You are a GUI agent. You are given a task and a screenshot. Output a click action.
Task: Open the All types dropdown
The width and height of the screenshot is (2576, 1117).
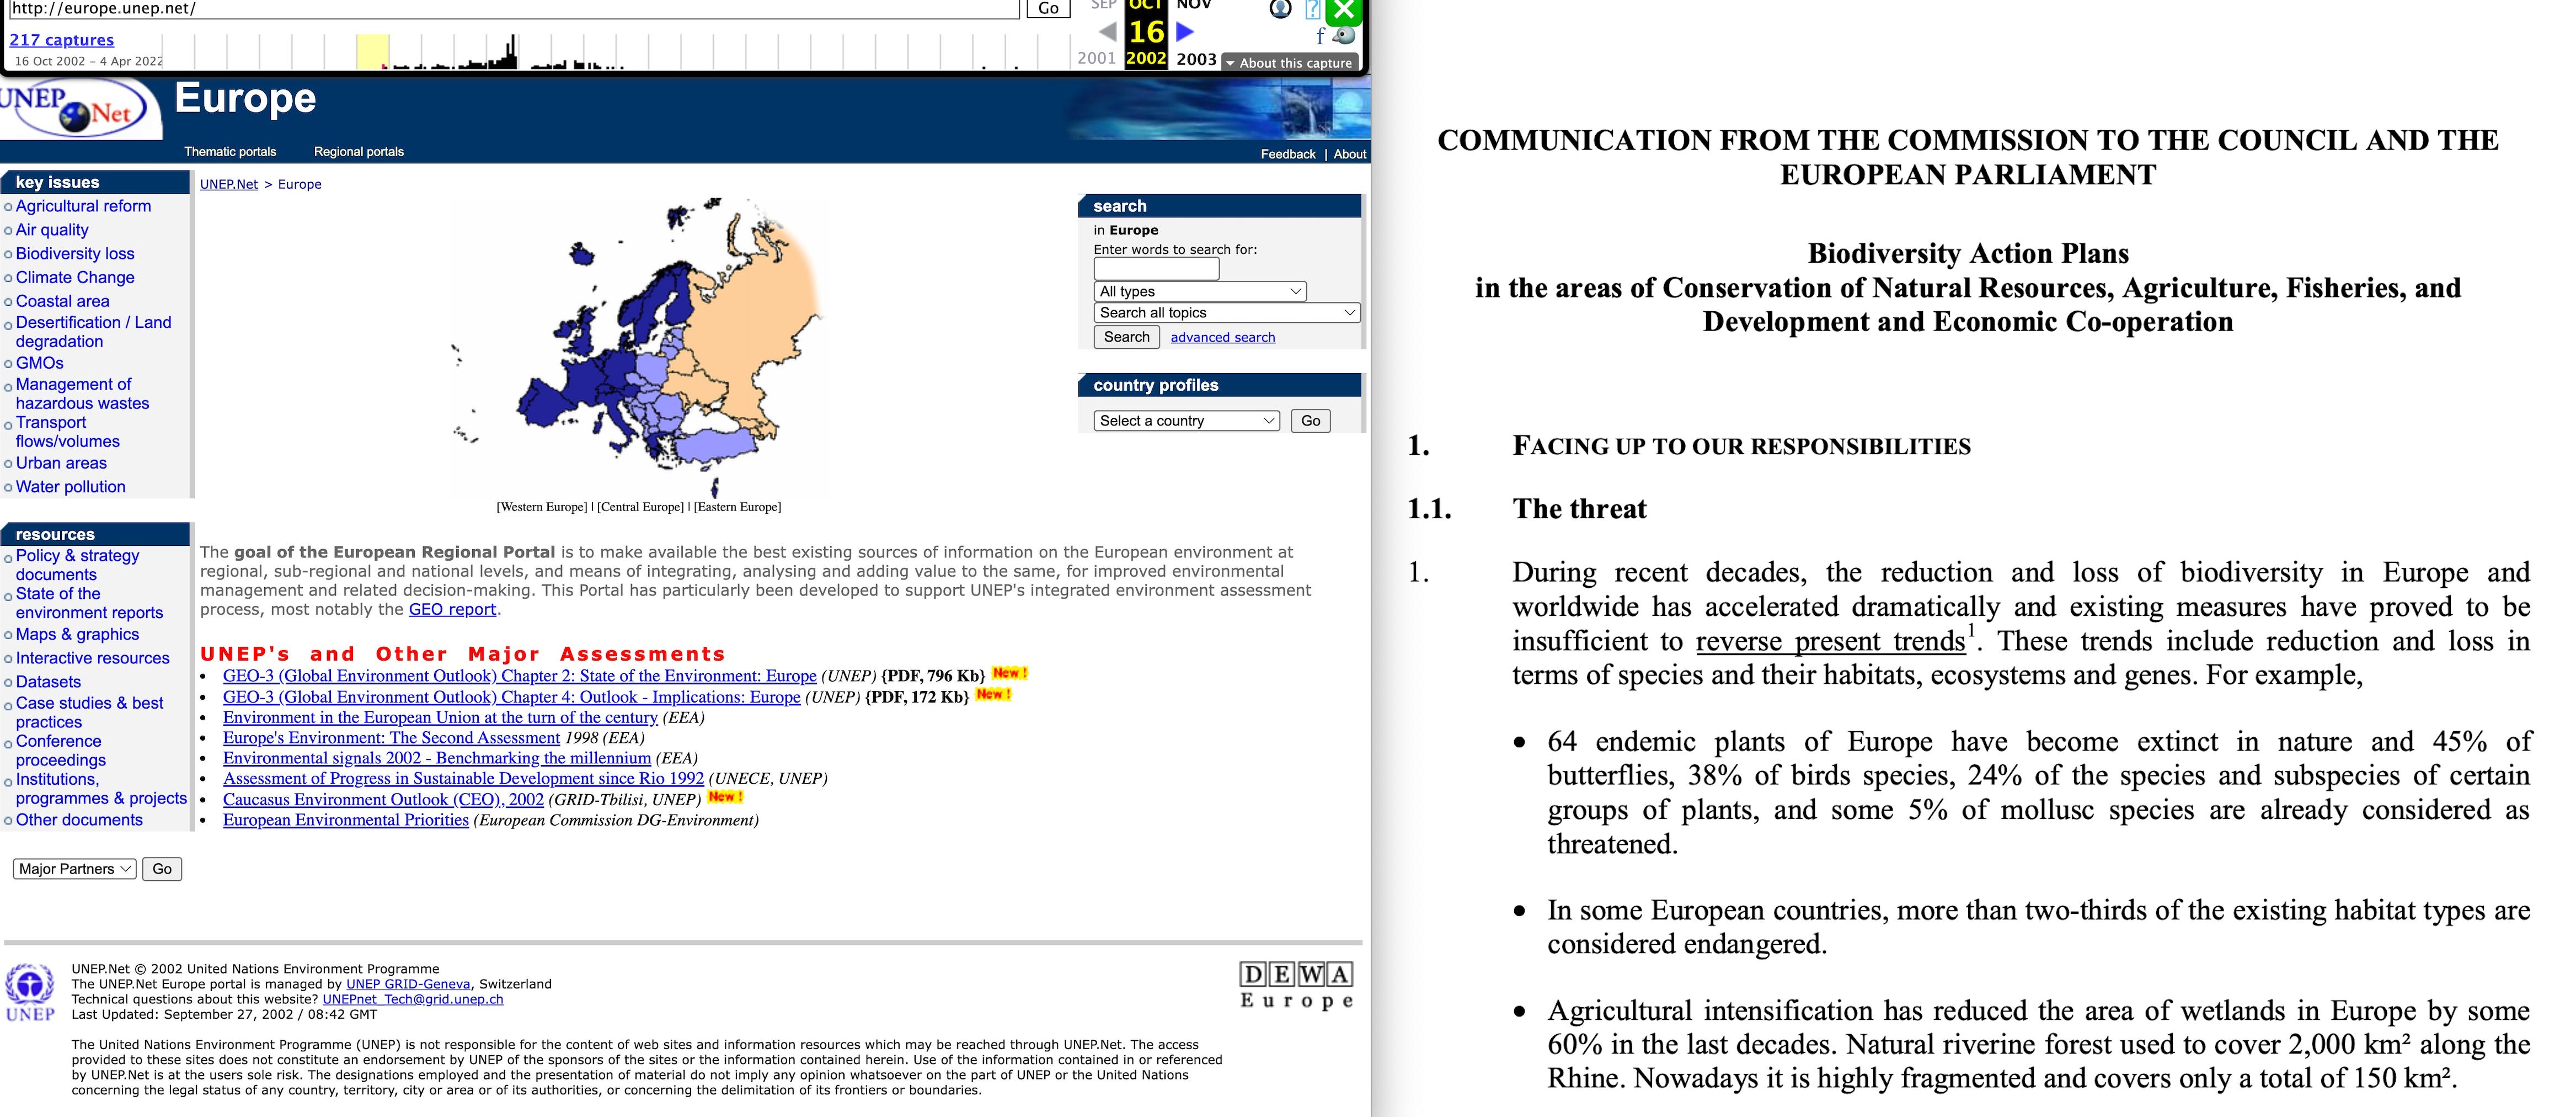[1200, 291]
